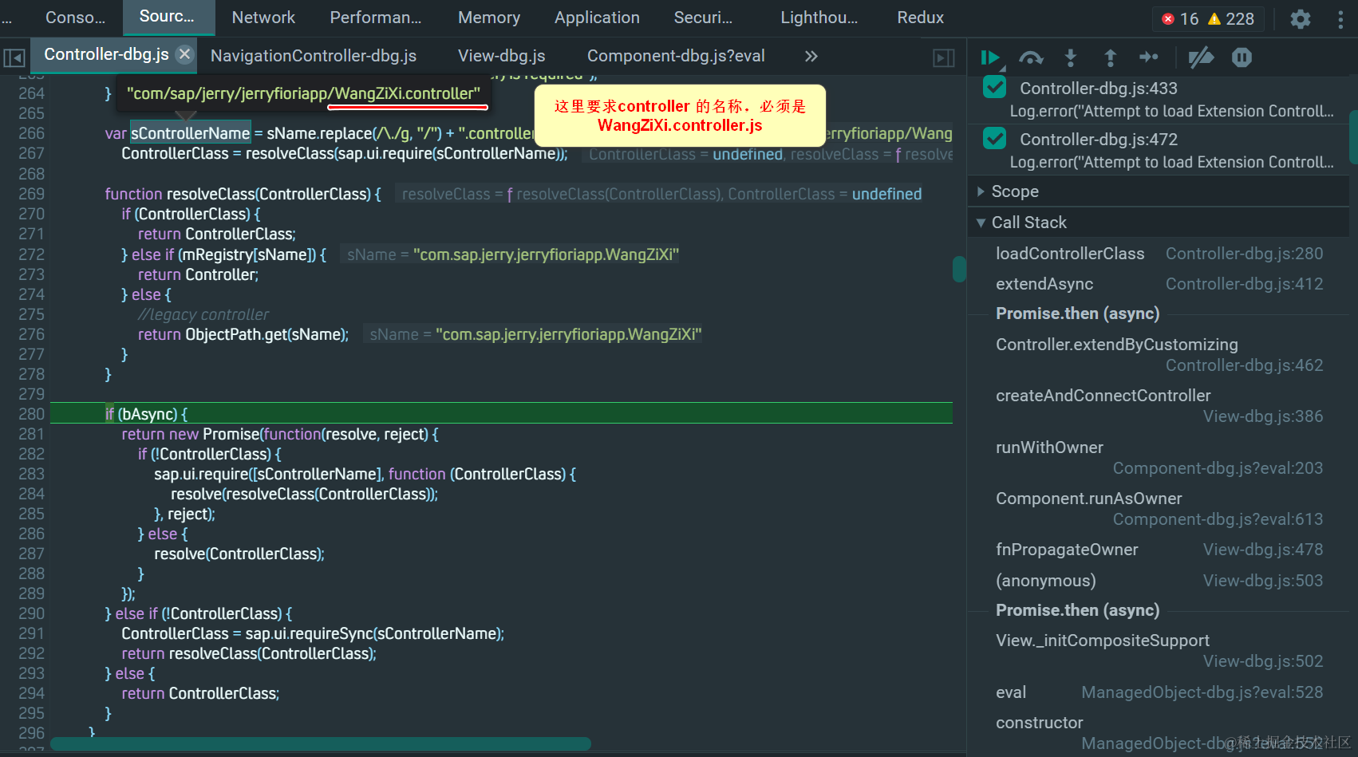Image resolution: width=1358 pixels, height=757 pixels.
Task: Step over next function call
Action: click(1031, 57)
